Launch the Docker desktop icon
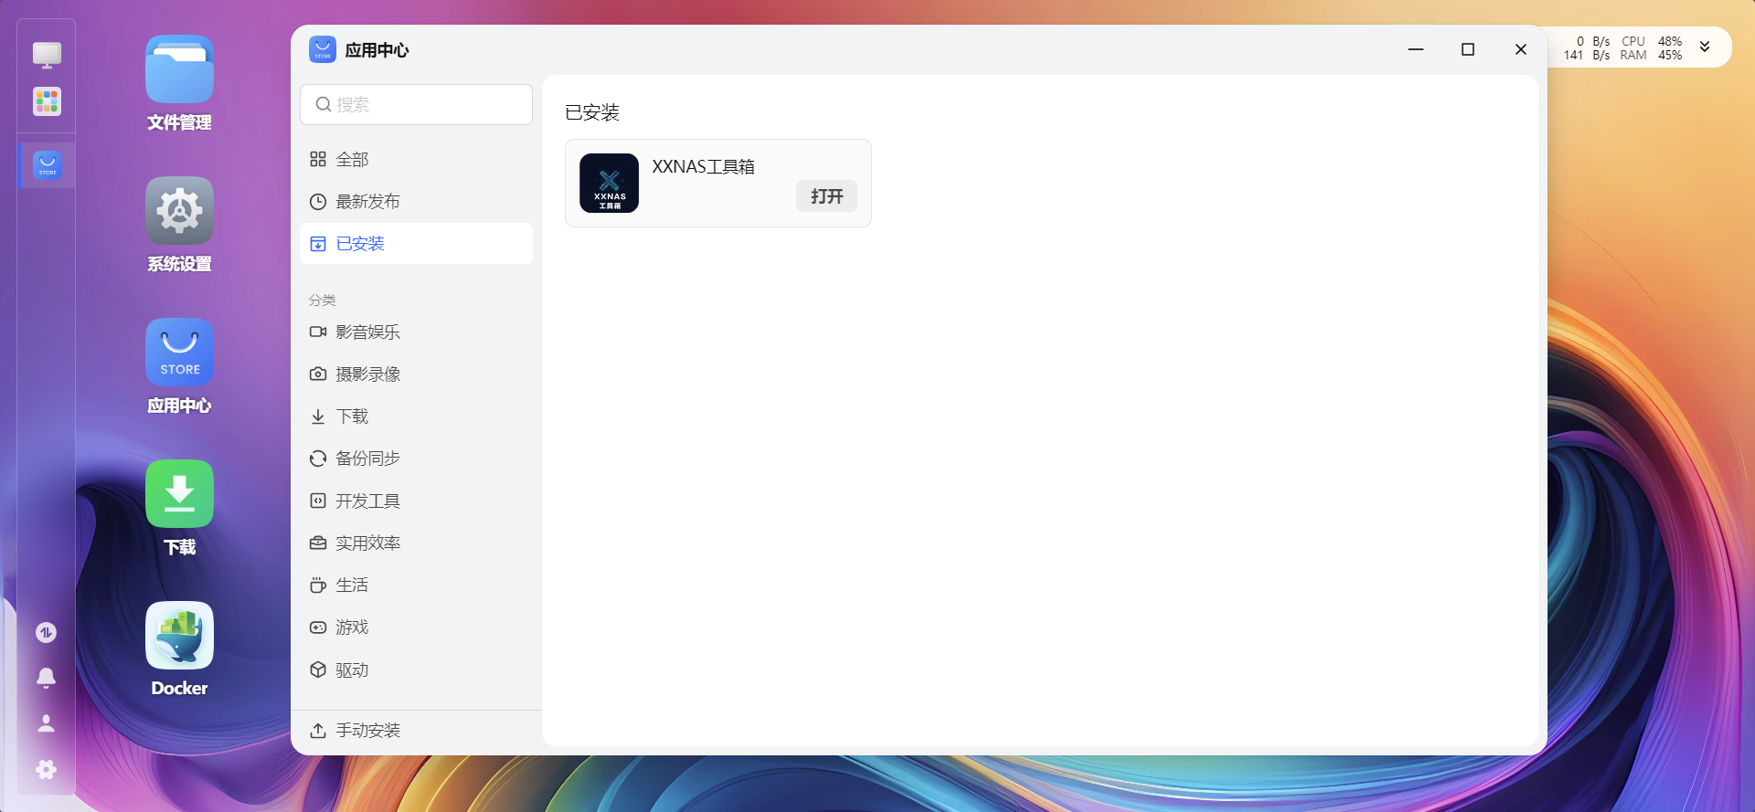The image size is (1755, 812). pos(179,637)
